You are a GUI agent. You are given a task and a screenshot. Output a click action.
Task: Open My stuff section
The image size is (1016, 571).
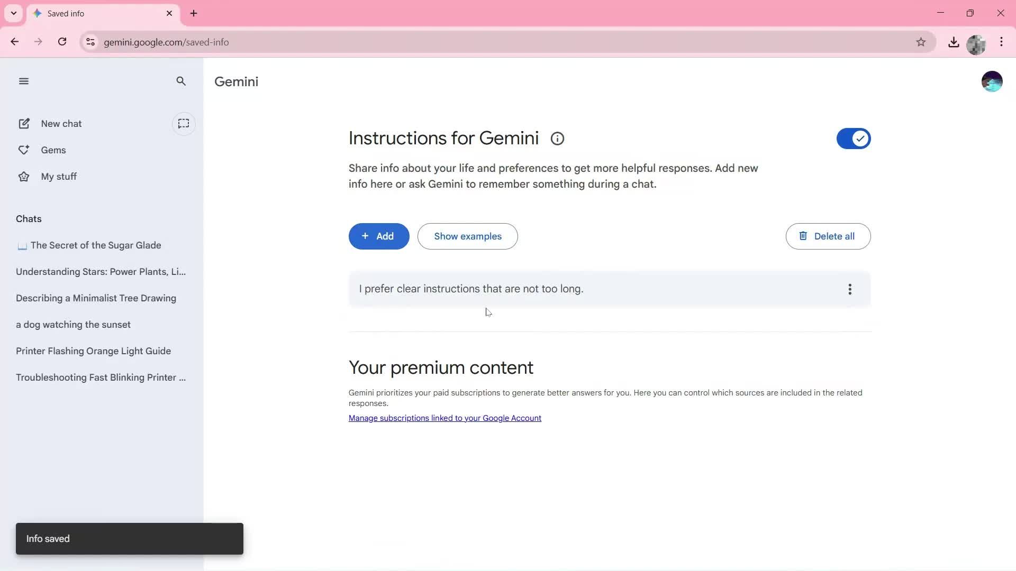[59, 176]
